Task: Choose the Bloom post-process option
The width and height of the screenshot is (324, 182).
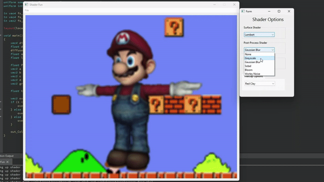Action: pyautogui.click(x=259, y=70)
